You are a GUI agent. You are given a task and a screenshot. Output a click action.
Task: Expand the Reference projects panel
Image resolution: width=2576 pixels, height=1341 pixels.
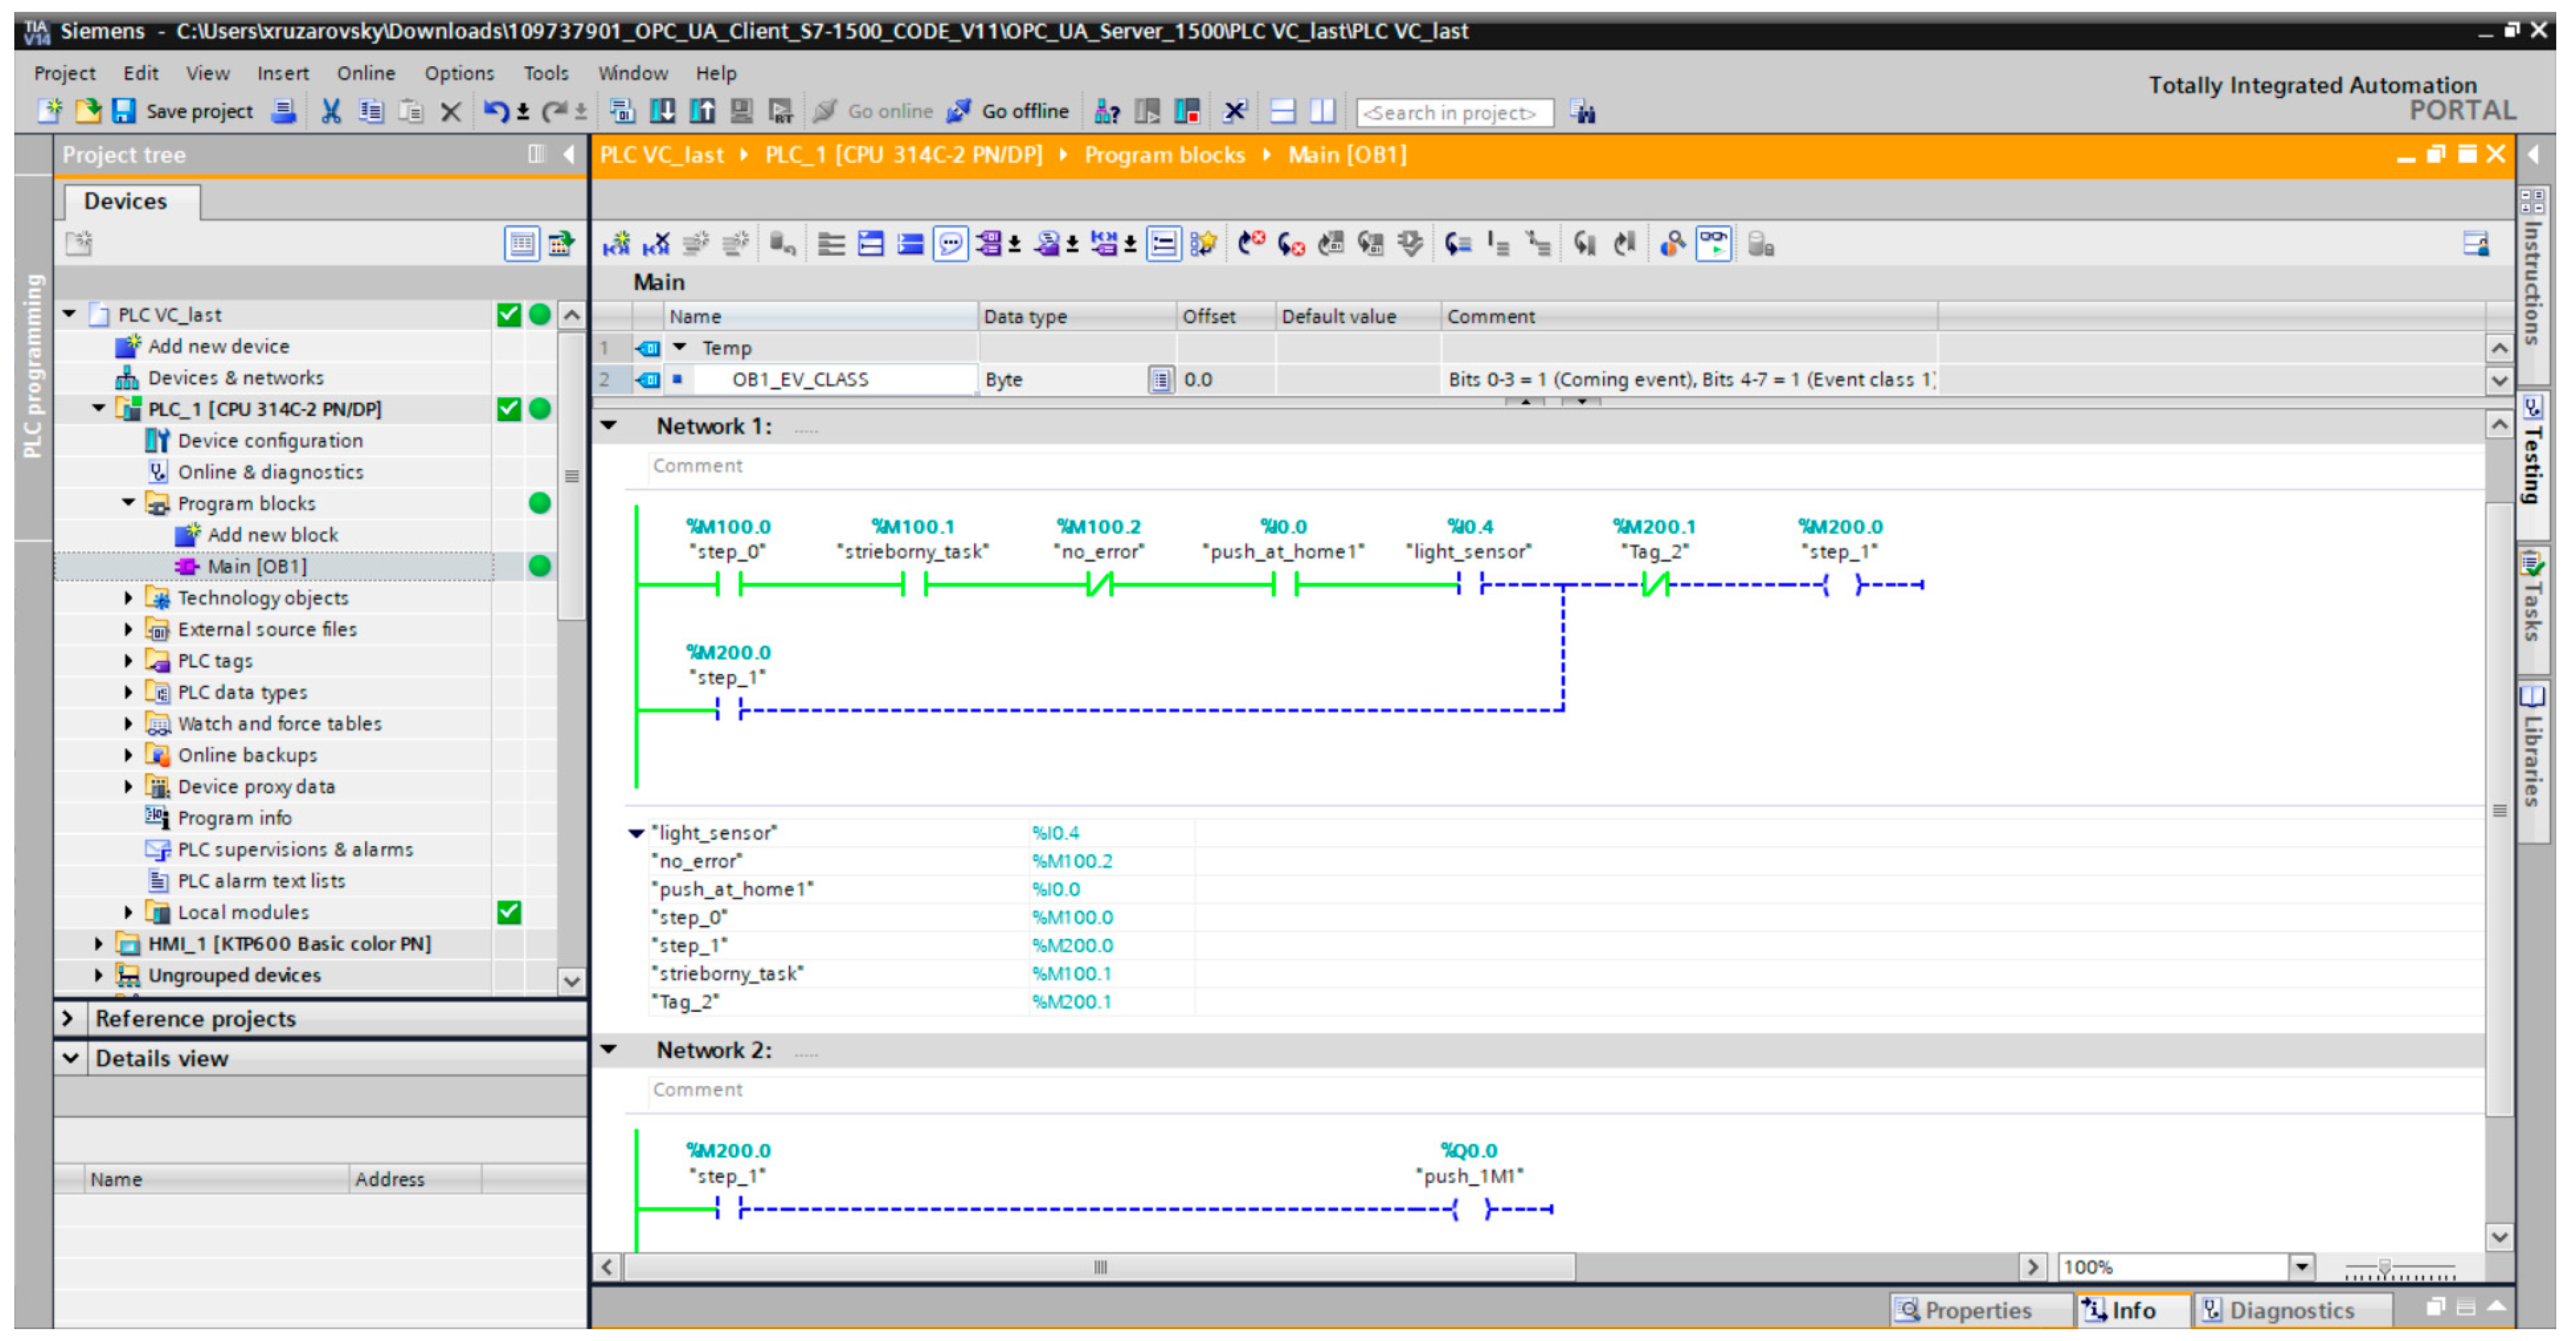click(x=68, y=1018)
